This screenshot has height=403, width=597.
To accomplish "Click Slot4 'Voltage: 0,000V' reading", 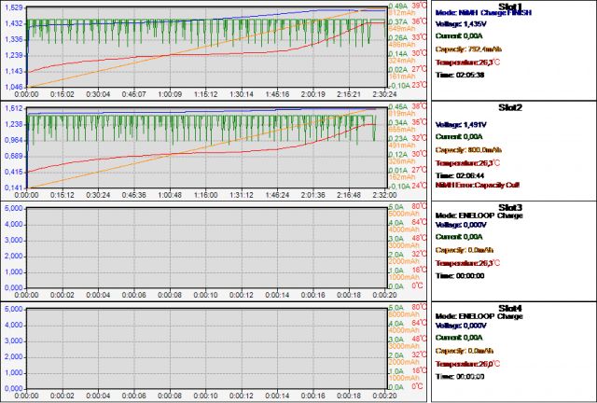I will (461, 326).
